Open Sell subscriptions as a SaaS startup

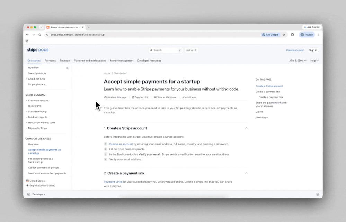pyautogui.click(x=41, y=160)
